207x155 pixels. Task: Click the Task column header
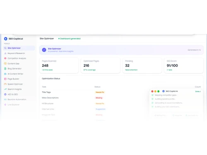[44, 87]
